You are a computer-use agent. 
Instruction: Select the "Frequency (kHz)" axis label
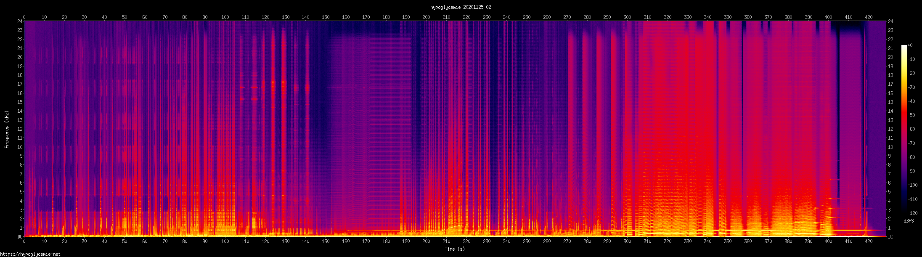coord(7,130)
